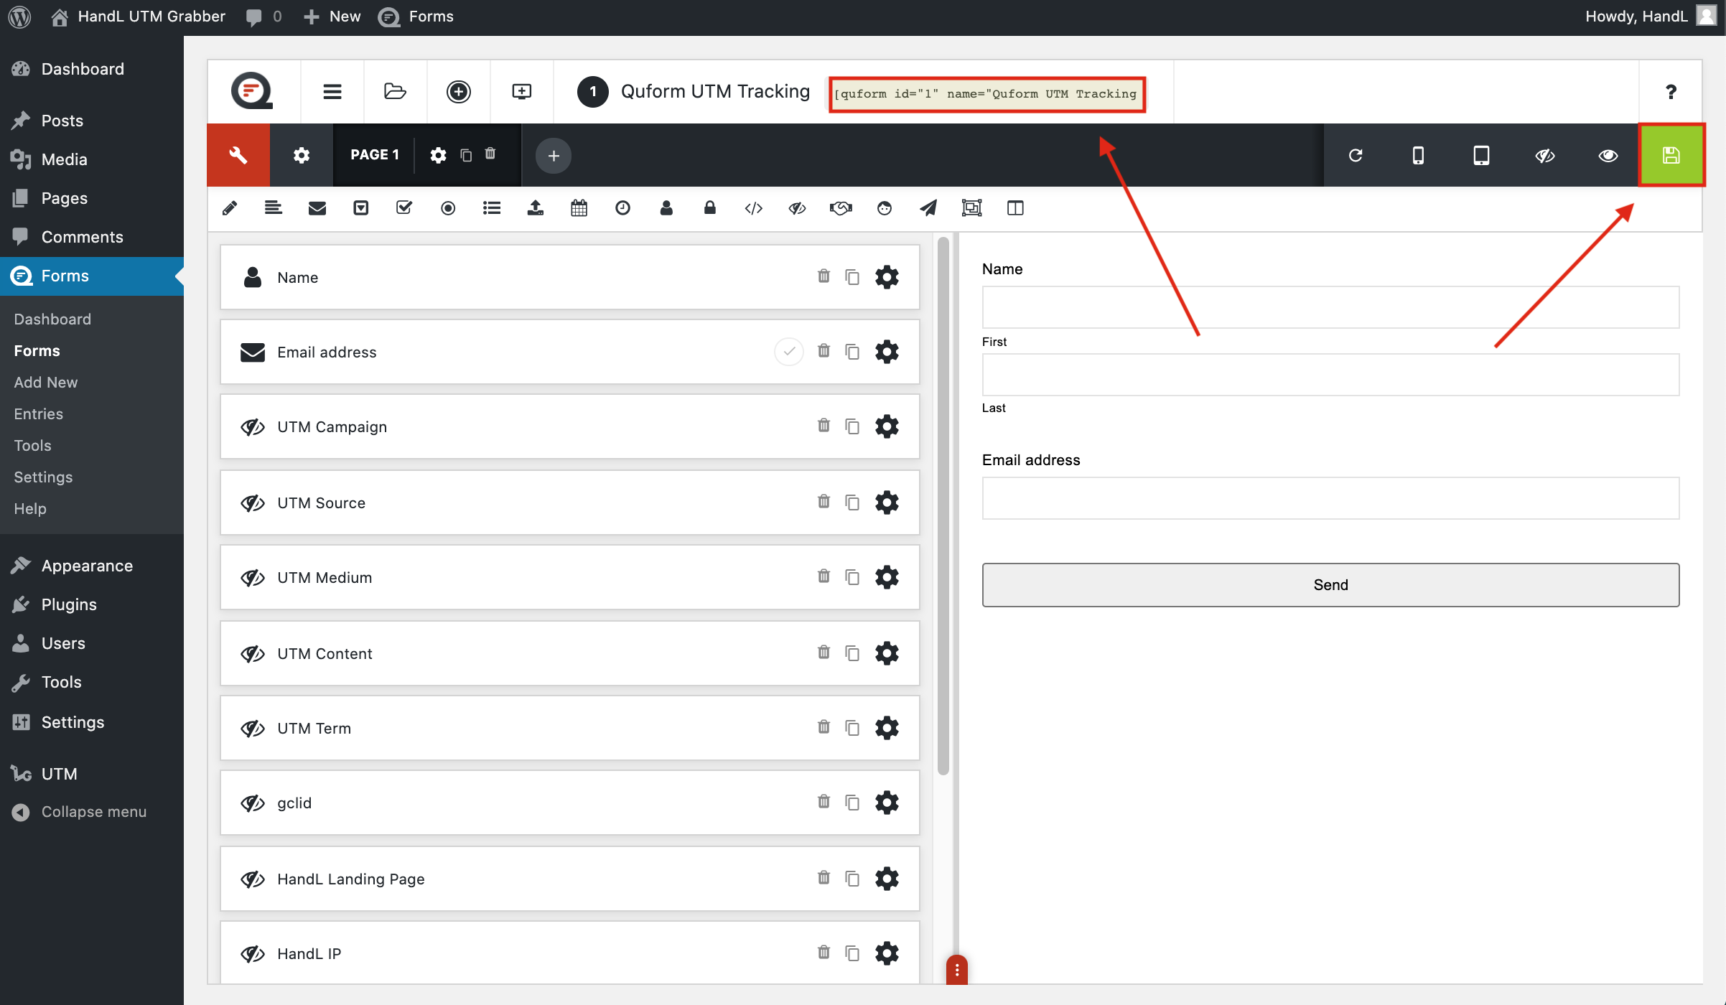Viewport: 1726px width, 1005px height.
Task: Open settings for UTM Term field
Action: click(887, 728)
